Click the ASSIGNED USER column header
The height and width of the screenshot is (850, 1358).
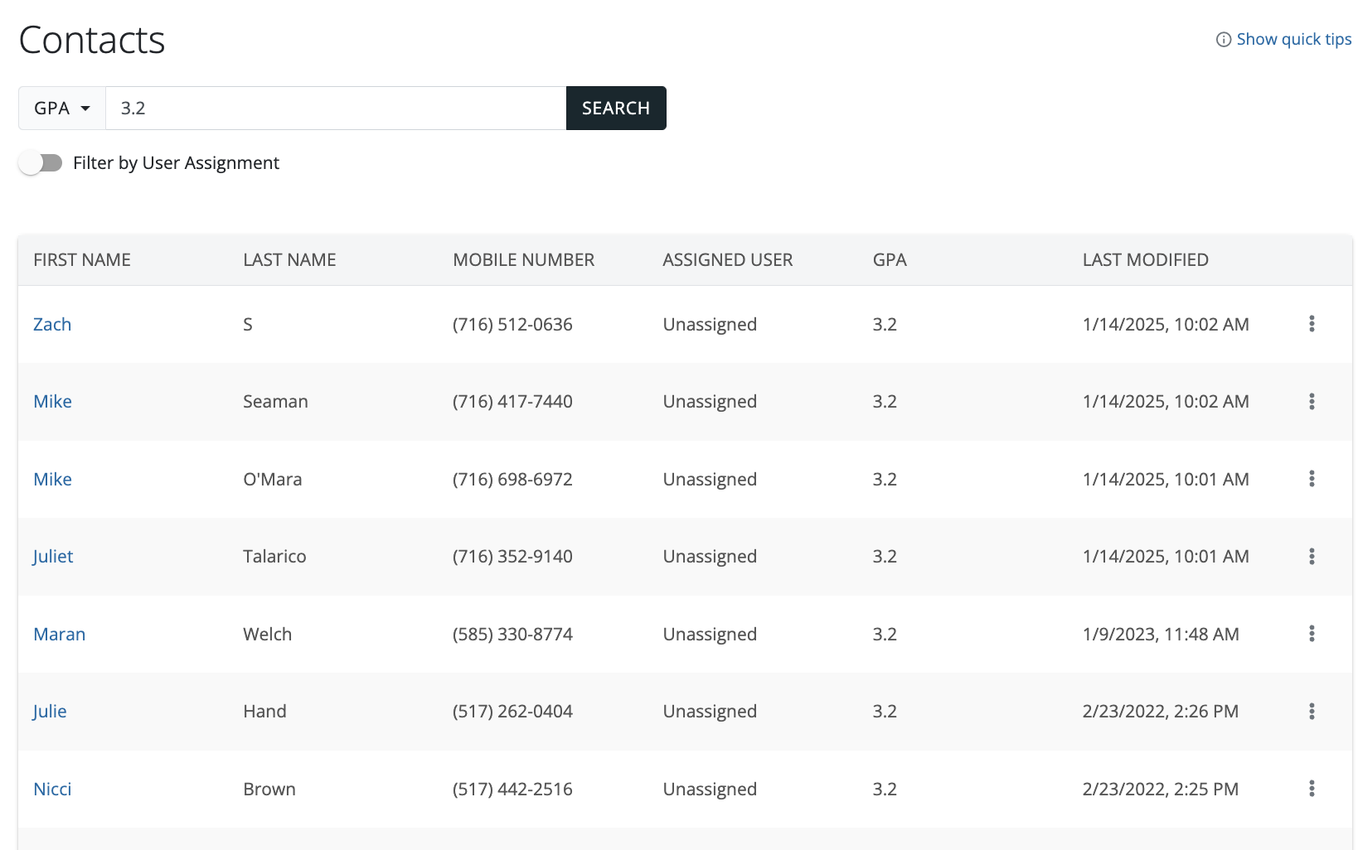tap(727, 260)
